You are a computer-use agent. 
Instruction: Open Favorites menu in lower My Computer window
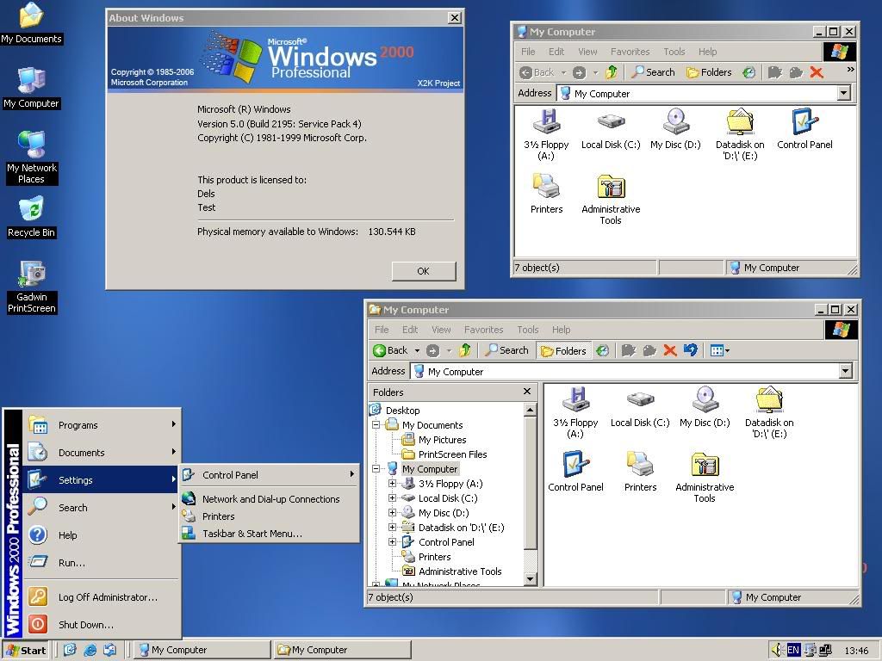click(483, 330)
